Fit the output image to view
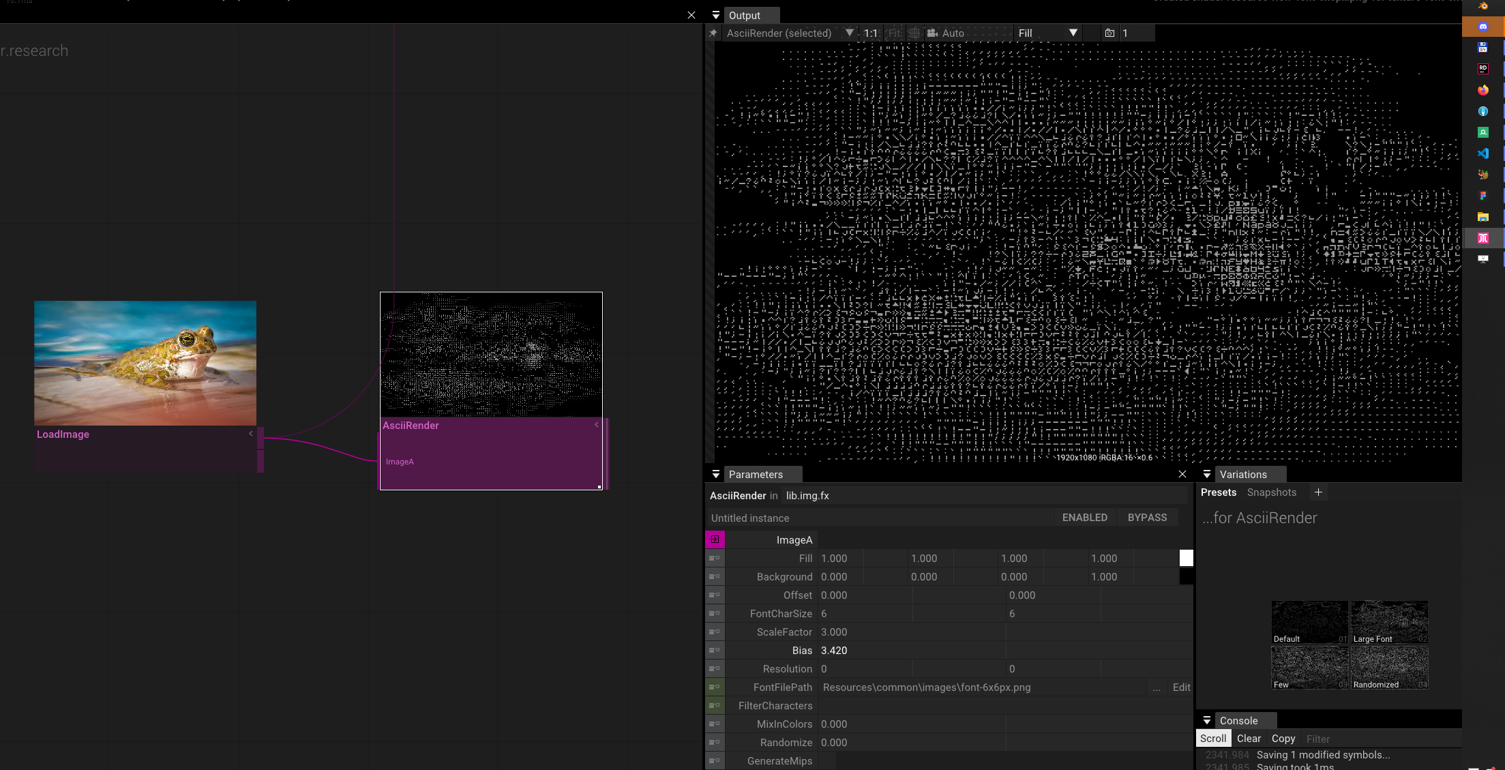The image size is (1505, 770). coord(894,33)
